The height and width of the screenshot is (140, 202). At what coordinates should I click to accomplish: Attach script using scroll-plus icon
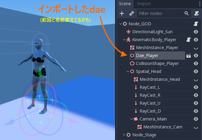click(x=196, y=13)
